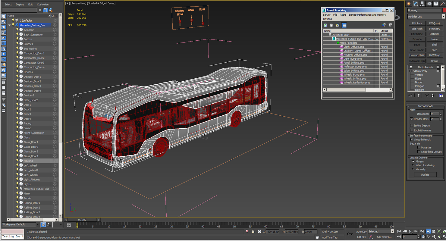Collapse the Mercedes_Future_Bus layer tree
Viewport: 446px width, 241px height.
(x=9, y=25)
